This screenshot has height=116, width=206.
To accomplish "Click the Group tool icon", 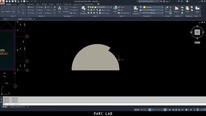I will 166,9.
